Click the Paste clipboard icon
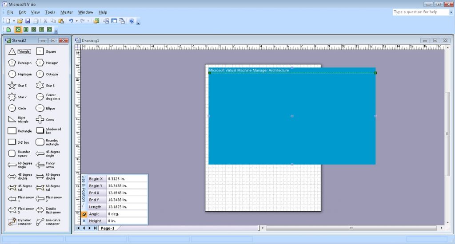Screen dimensions: 455x244 pyautogui.click(x=61, y=21)
